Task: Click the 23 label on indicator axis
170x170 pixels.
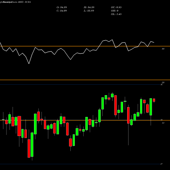Action: click(x=163, y=83)
